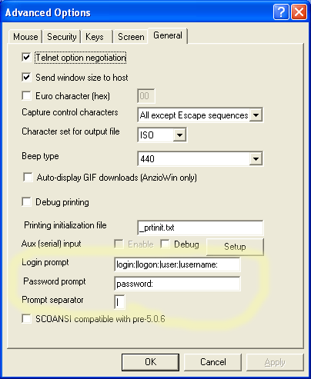Open Aux serial input Setup
Screen dimensions: 311x379
235,247
